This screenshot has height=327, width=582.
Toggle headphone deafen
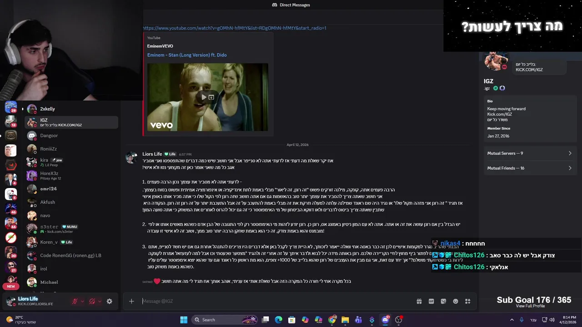[92, 301]
